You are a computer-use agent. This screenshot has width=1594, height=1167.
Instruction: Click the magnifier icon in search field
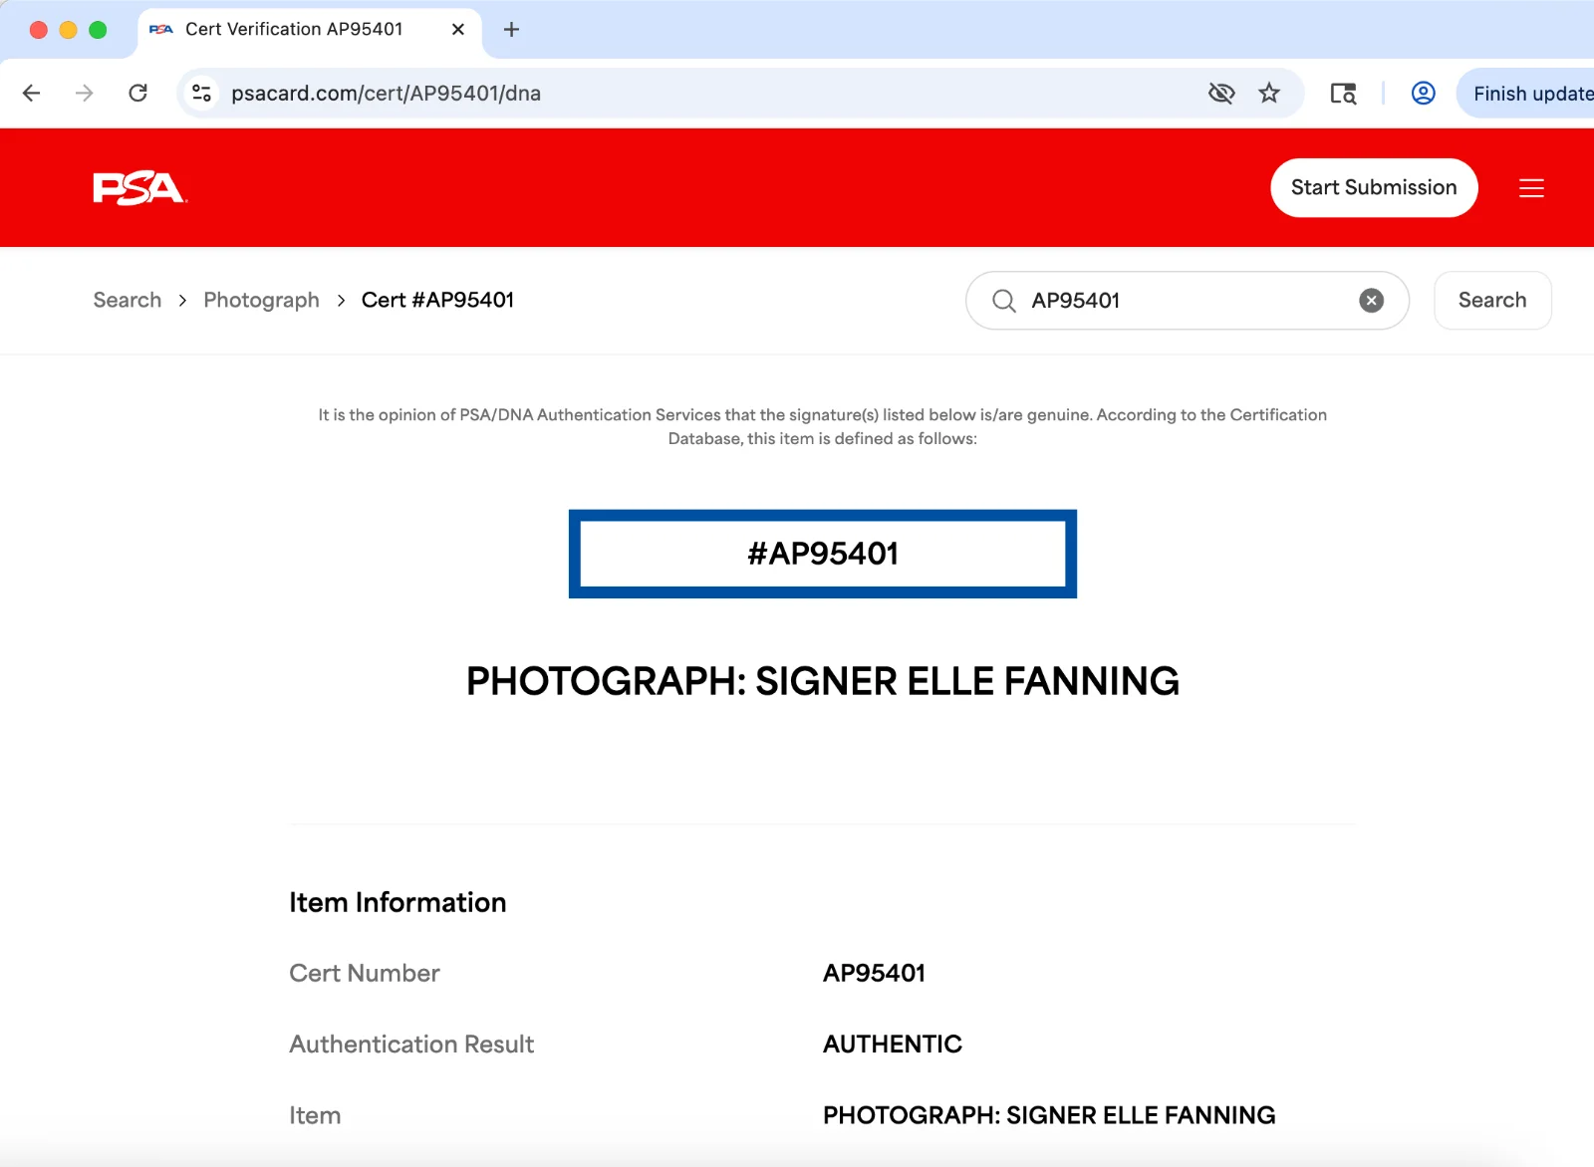click(1004, 301)
